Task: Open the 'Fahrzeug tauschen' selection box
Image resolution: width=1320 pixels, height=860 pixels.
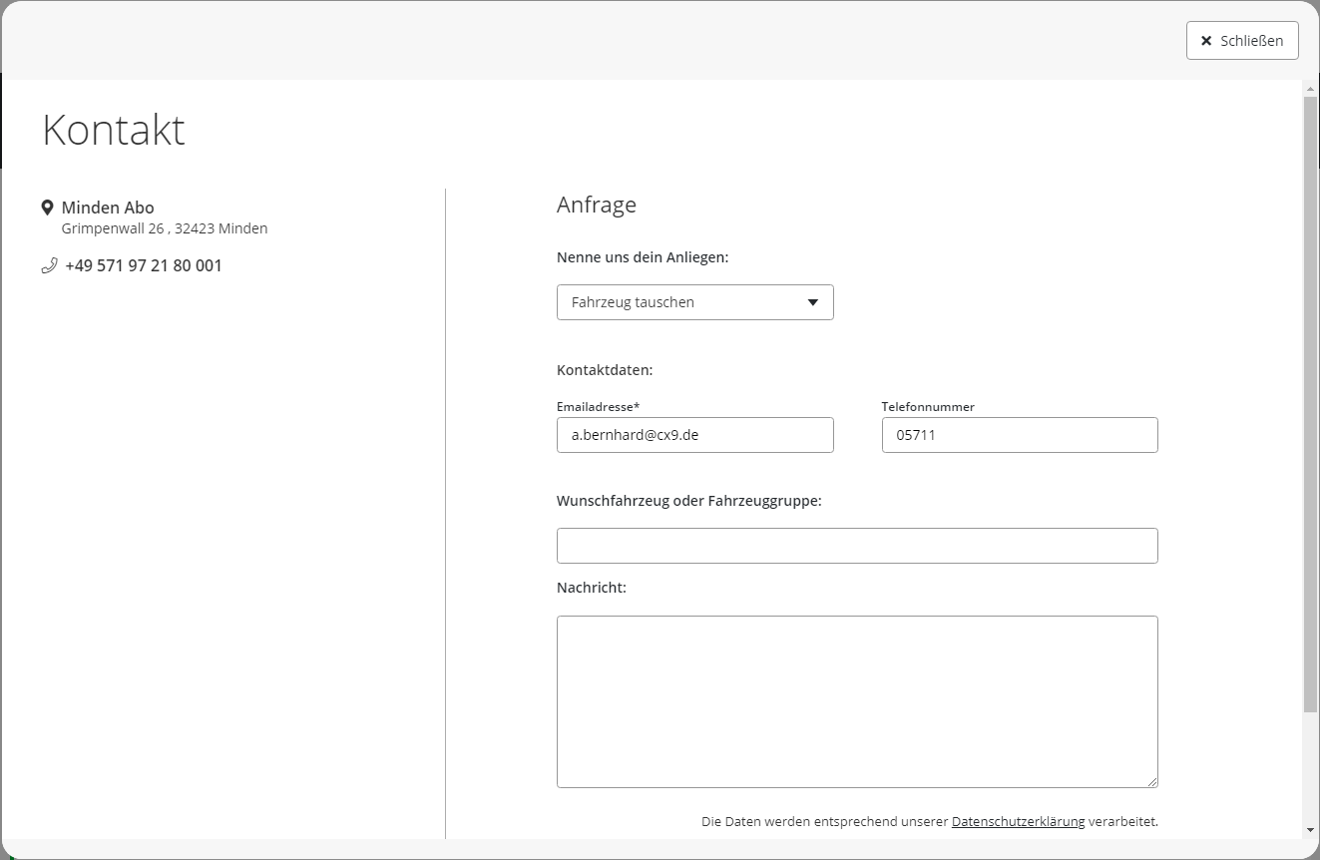Action: coord(678,302)
